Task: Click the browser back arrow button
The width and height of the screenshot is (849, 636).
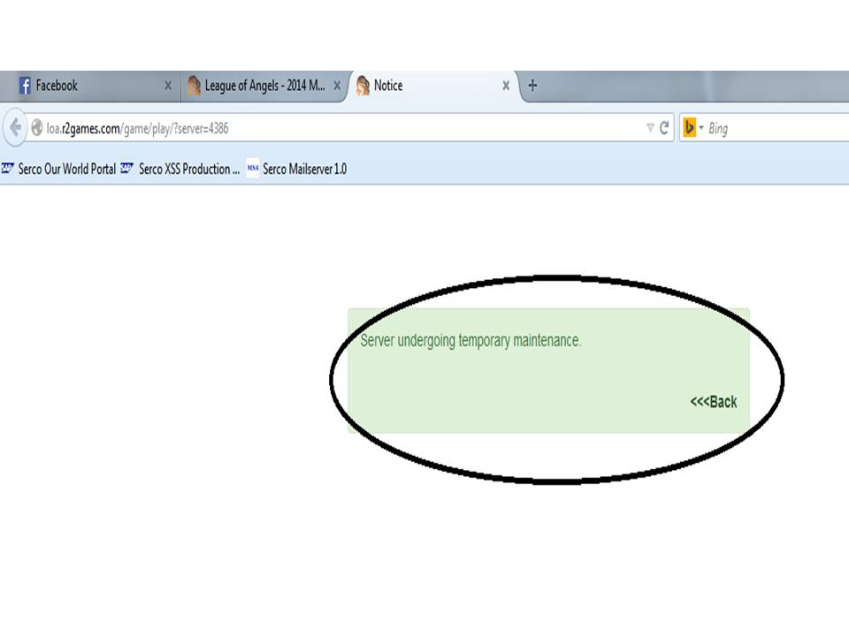Action: (15, 128)
